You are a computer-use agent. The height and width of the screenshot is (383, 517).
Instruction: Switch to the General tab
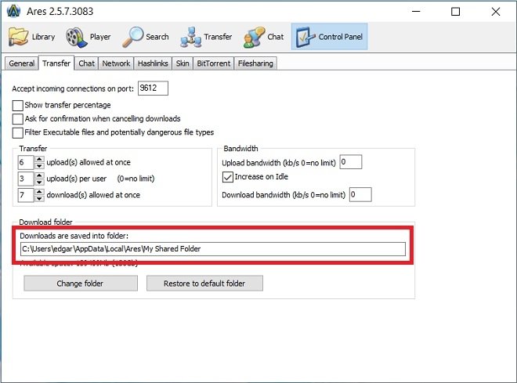[21, 63]
